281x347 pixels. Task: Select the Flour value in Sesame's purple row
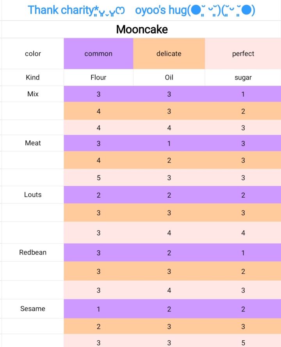(x=98, y=309)
